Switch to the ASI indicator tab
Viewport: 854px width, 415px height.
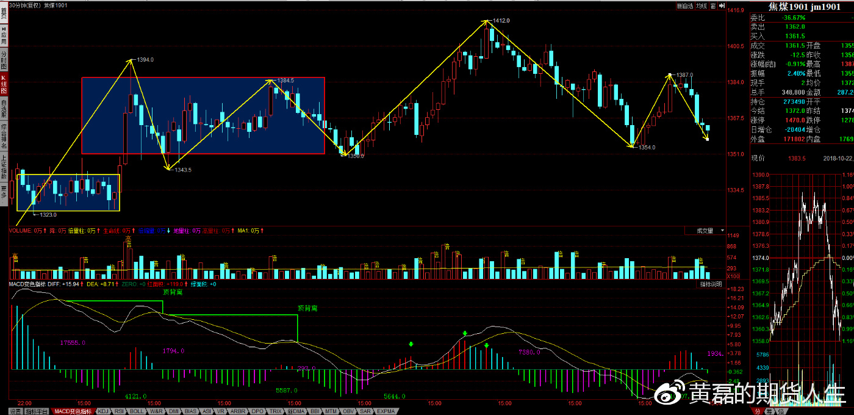(x=207, y=411)
